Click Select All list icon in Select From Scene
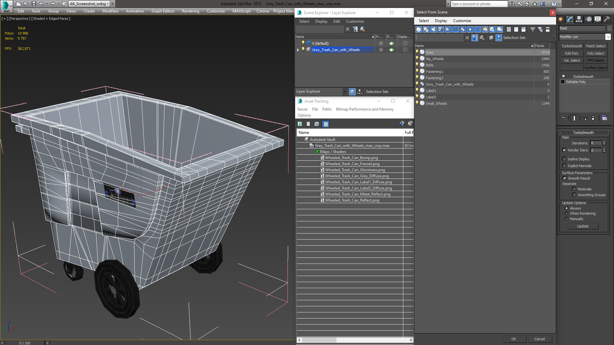Image resolution: width=614 pixels, height=345 pixels. pos(509,29)
